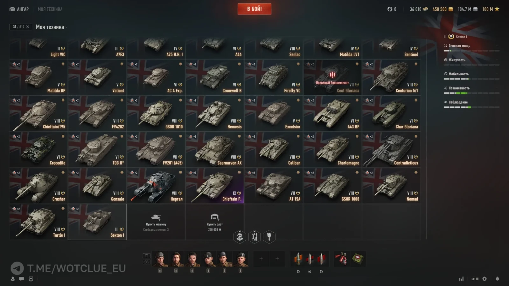
Task: Clear the 37/819 vehicle filter
Action: 28,27
